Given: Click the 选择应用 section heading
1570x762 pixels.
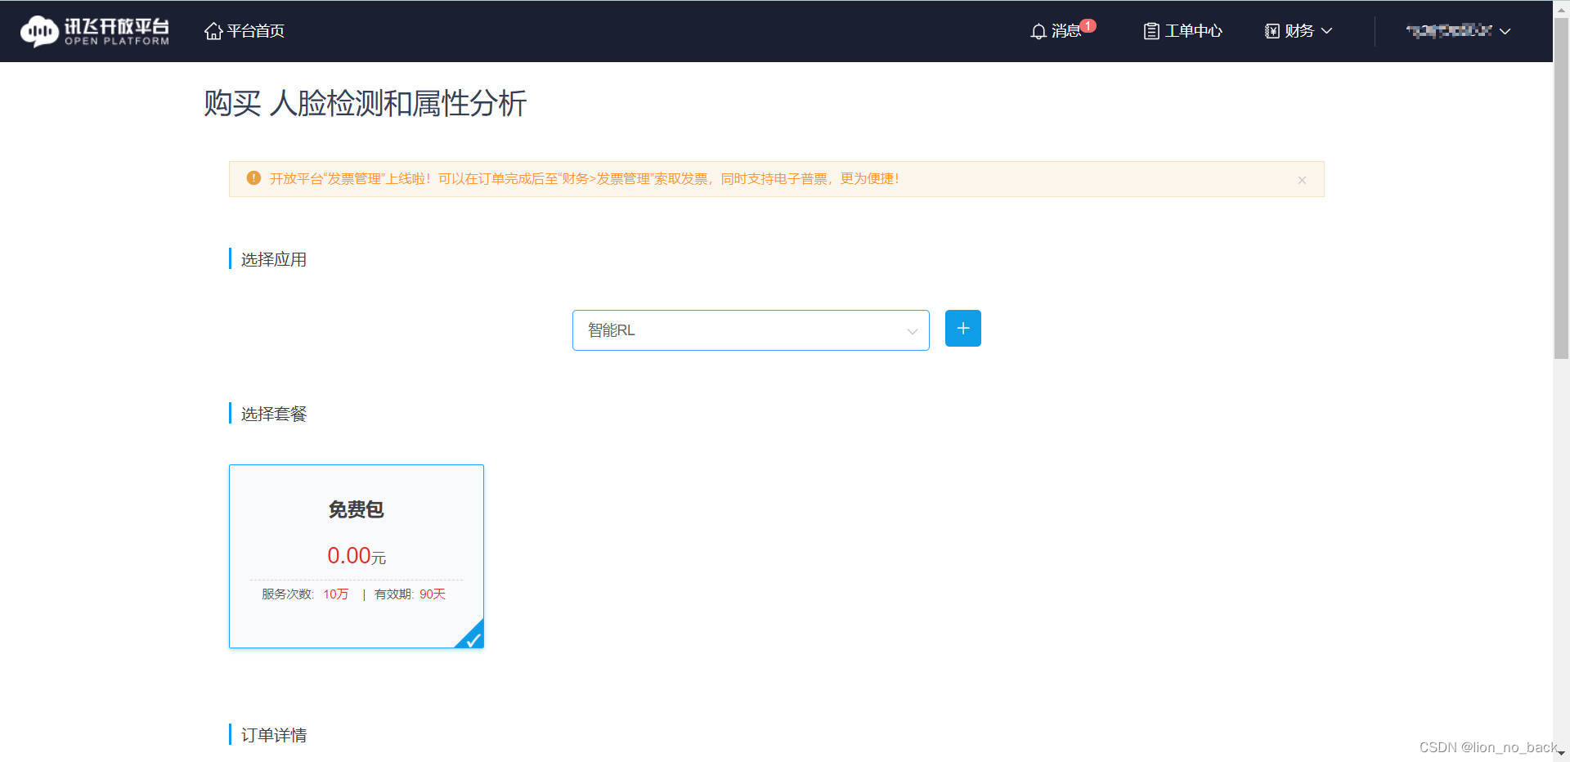Looking at the screenshot, I should [x=273, y=259].
